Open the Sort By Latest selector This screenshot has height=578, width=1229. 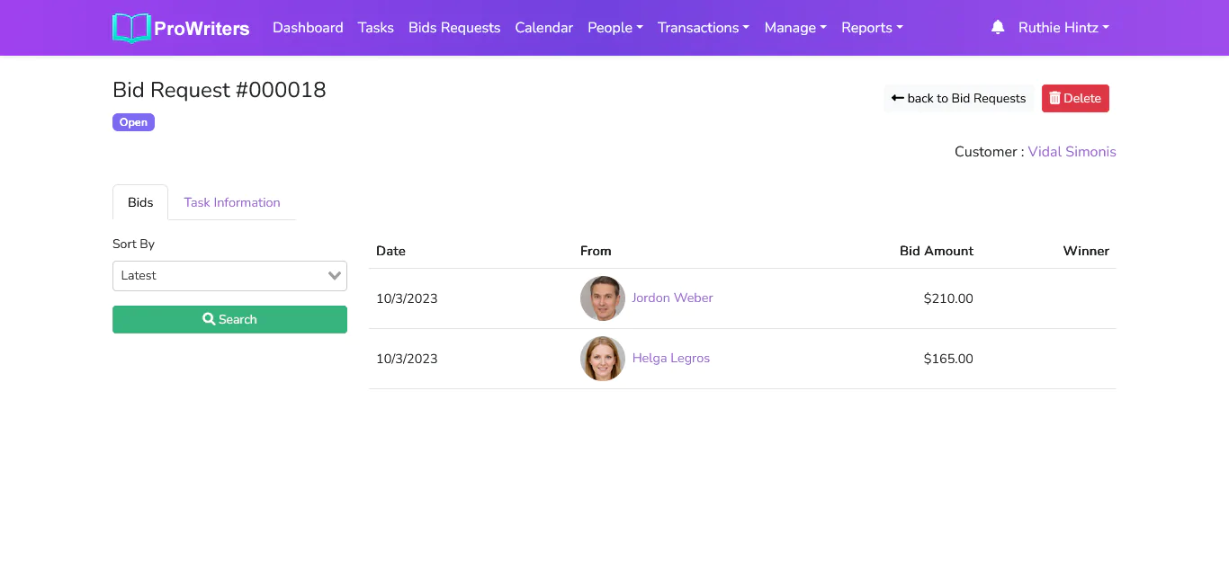(x=229, y=276)
